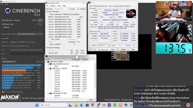The height and width of the screenshot is (108, 193).
Task: Open Core Temp Options menu
Action: coord(53,6)
